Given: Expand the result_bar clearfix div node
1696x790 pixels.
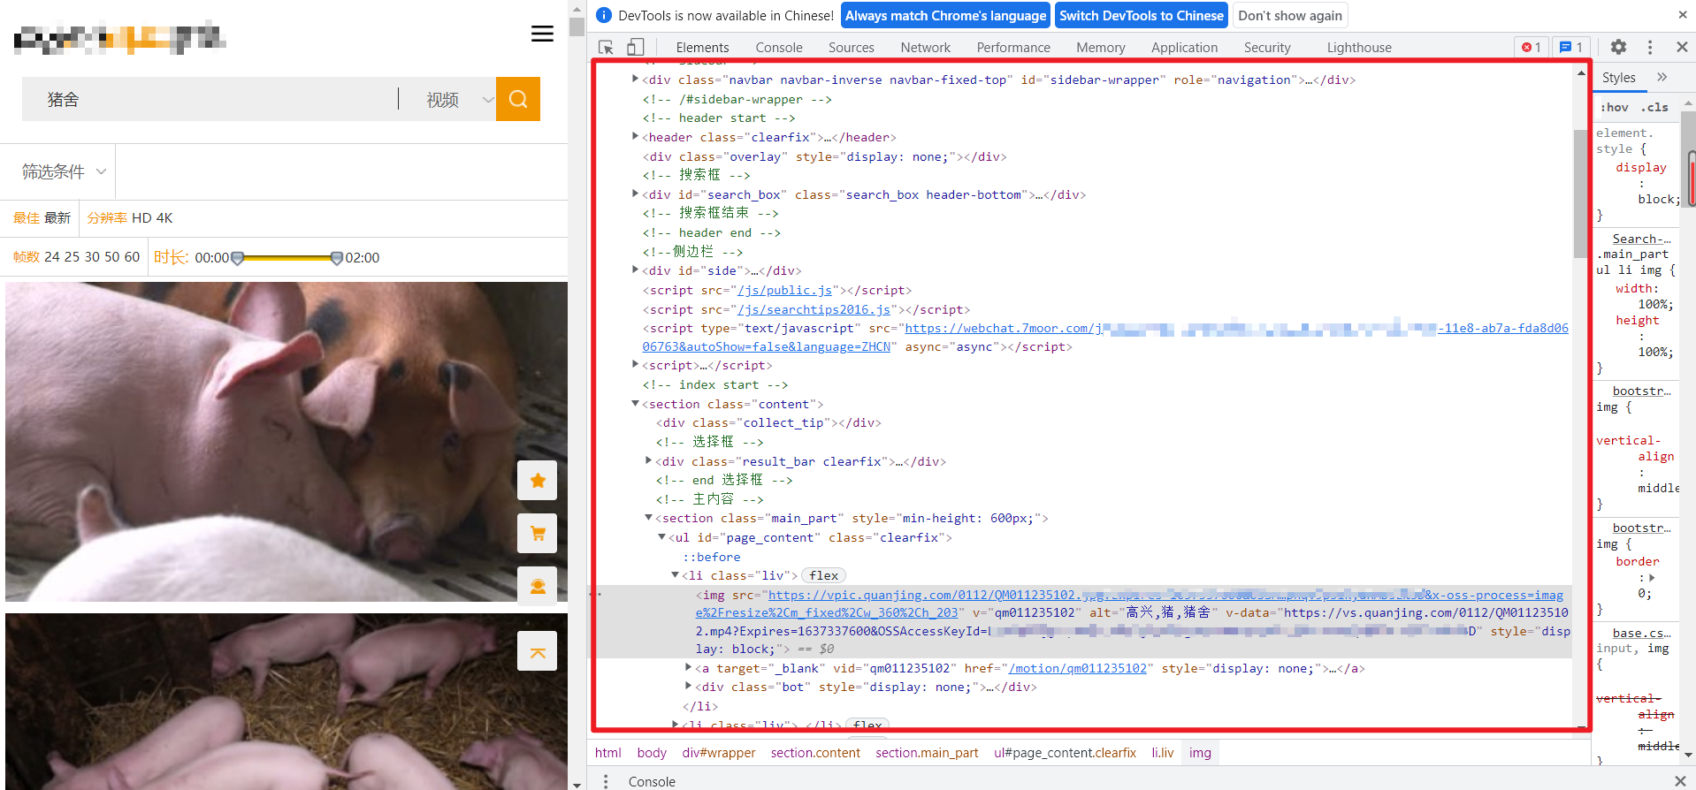Looking at the screenshot, I should pyautogui.click(x=648, y=461).
